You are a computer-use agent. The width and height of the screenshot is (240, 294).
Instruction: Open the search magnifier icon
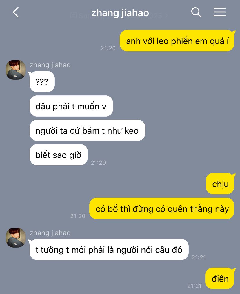196,12
